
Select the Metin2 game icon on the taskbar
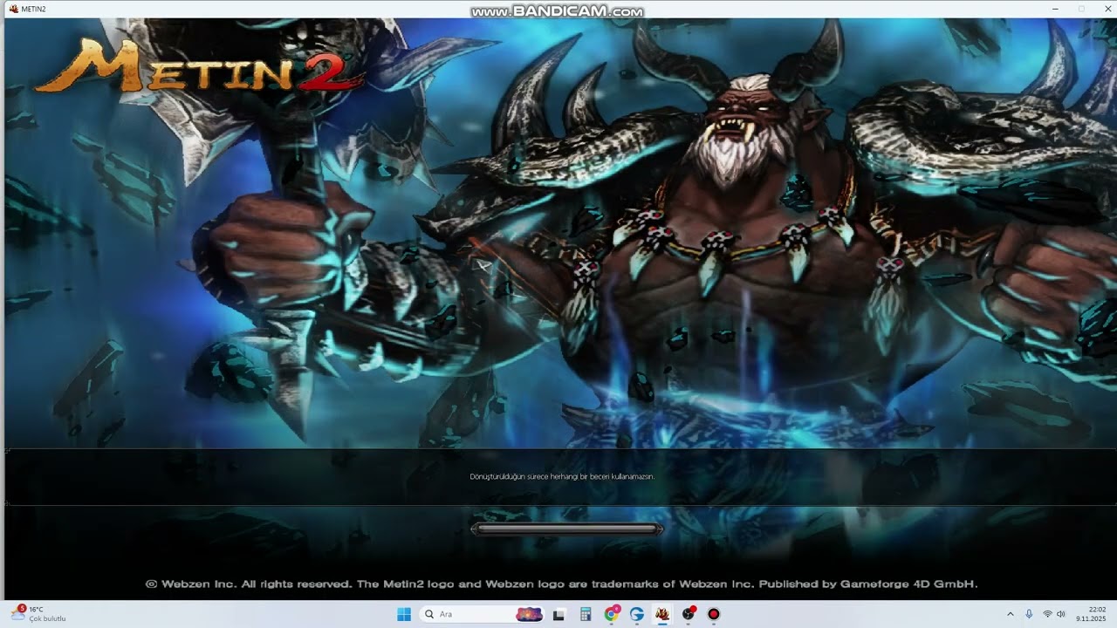[x=662, y=614]
